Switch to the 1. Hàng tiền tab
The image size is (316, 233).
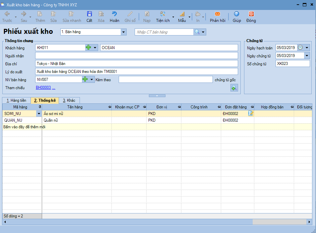tap(16, 100)
